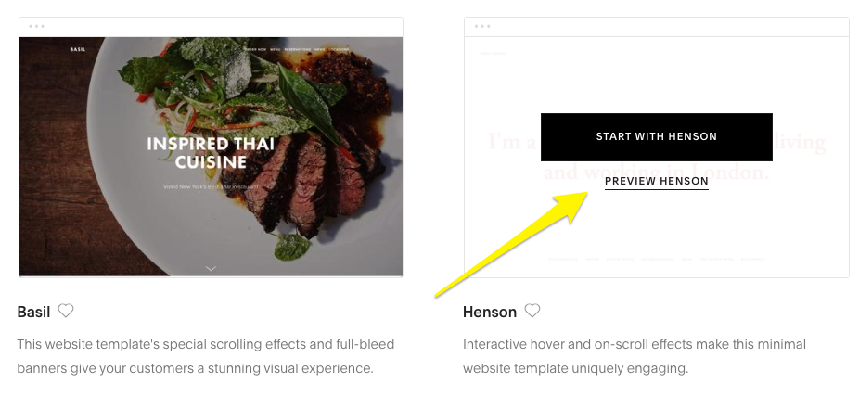The height and width of the screenshot is (396, 859).
Task: Click the yellow arrow annotation
Action: click(x=512, y=244)
